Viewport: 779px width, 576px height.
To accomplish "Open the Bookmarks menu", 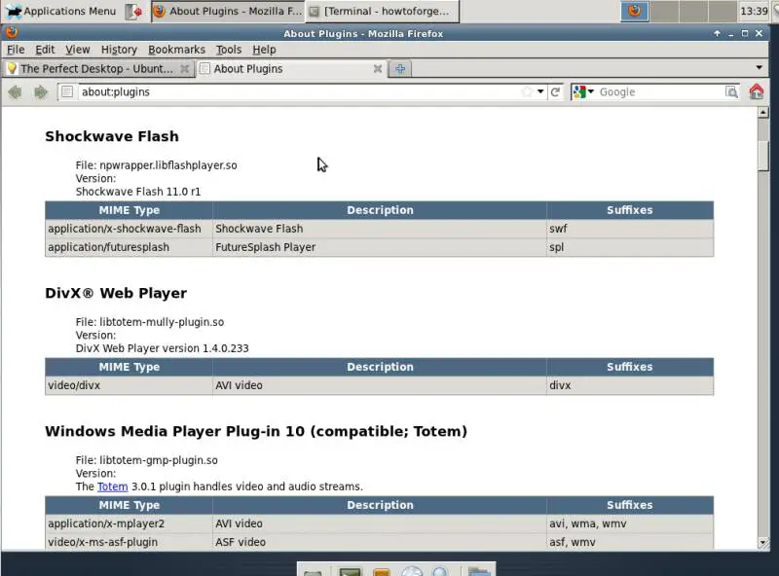I will [x=176, y=50].
